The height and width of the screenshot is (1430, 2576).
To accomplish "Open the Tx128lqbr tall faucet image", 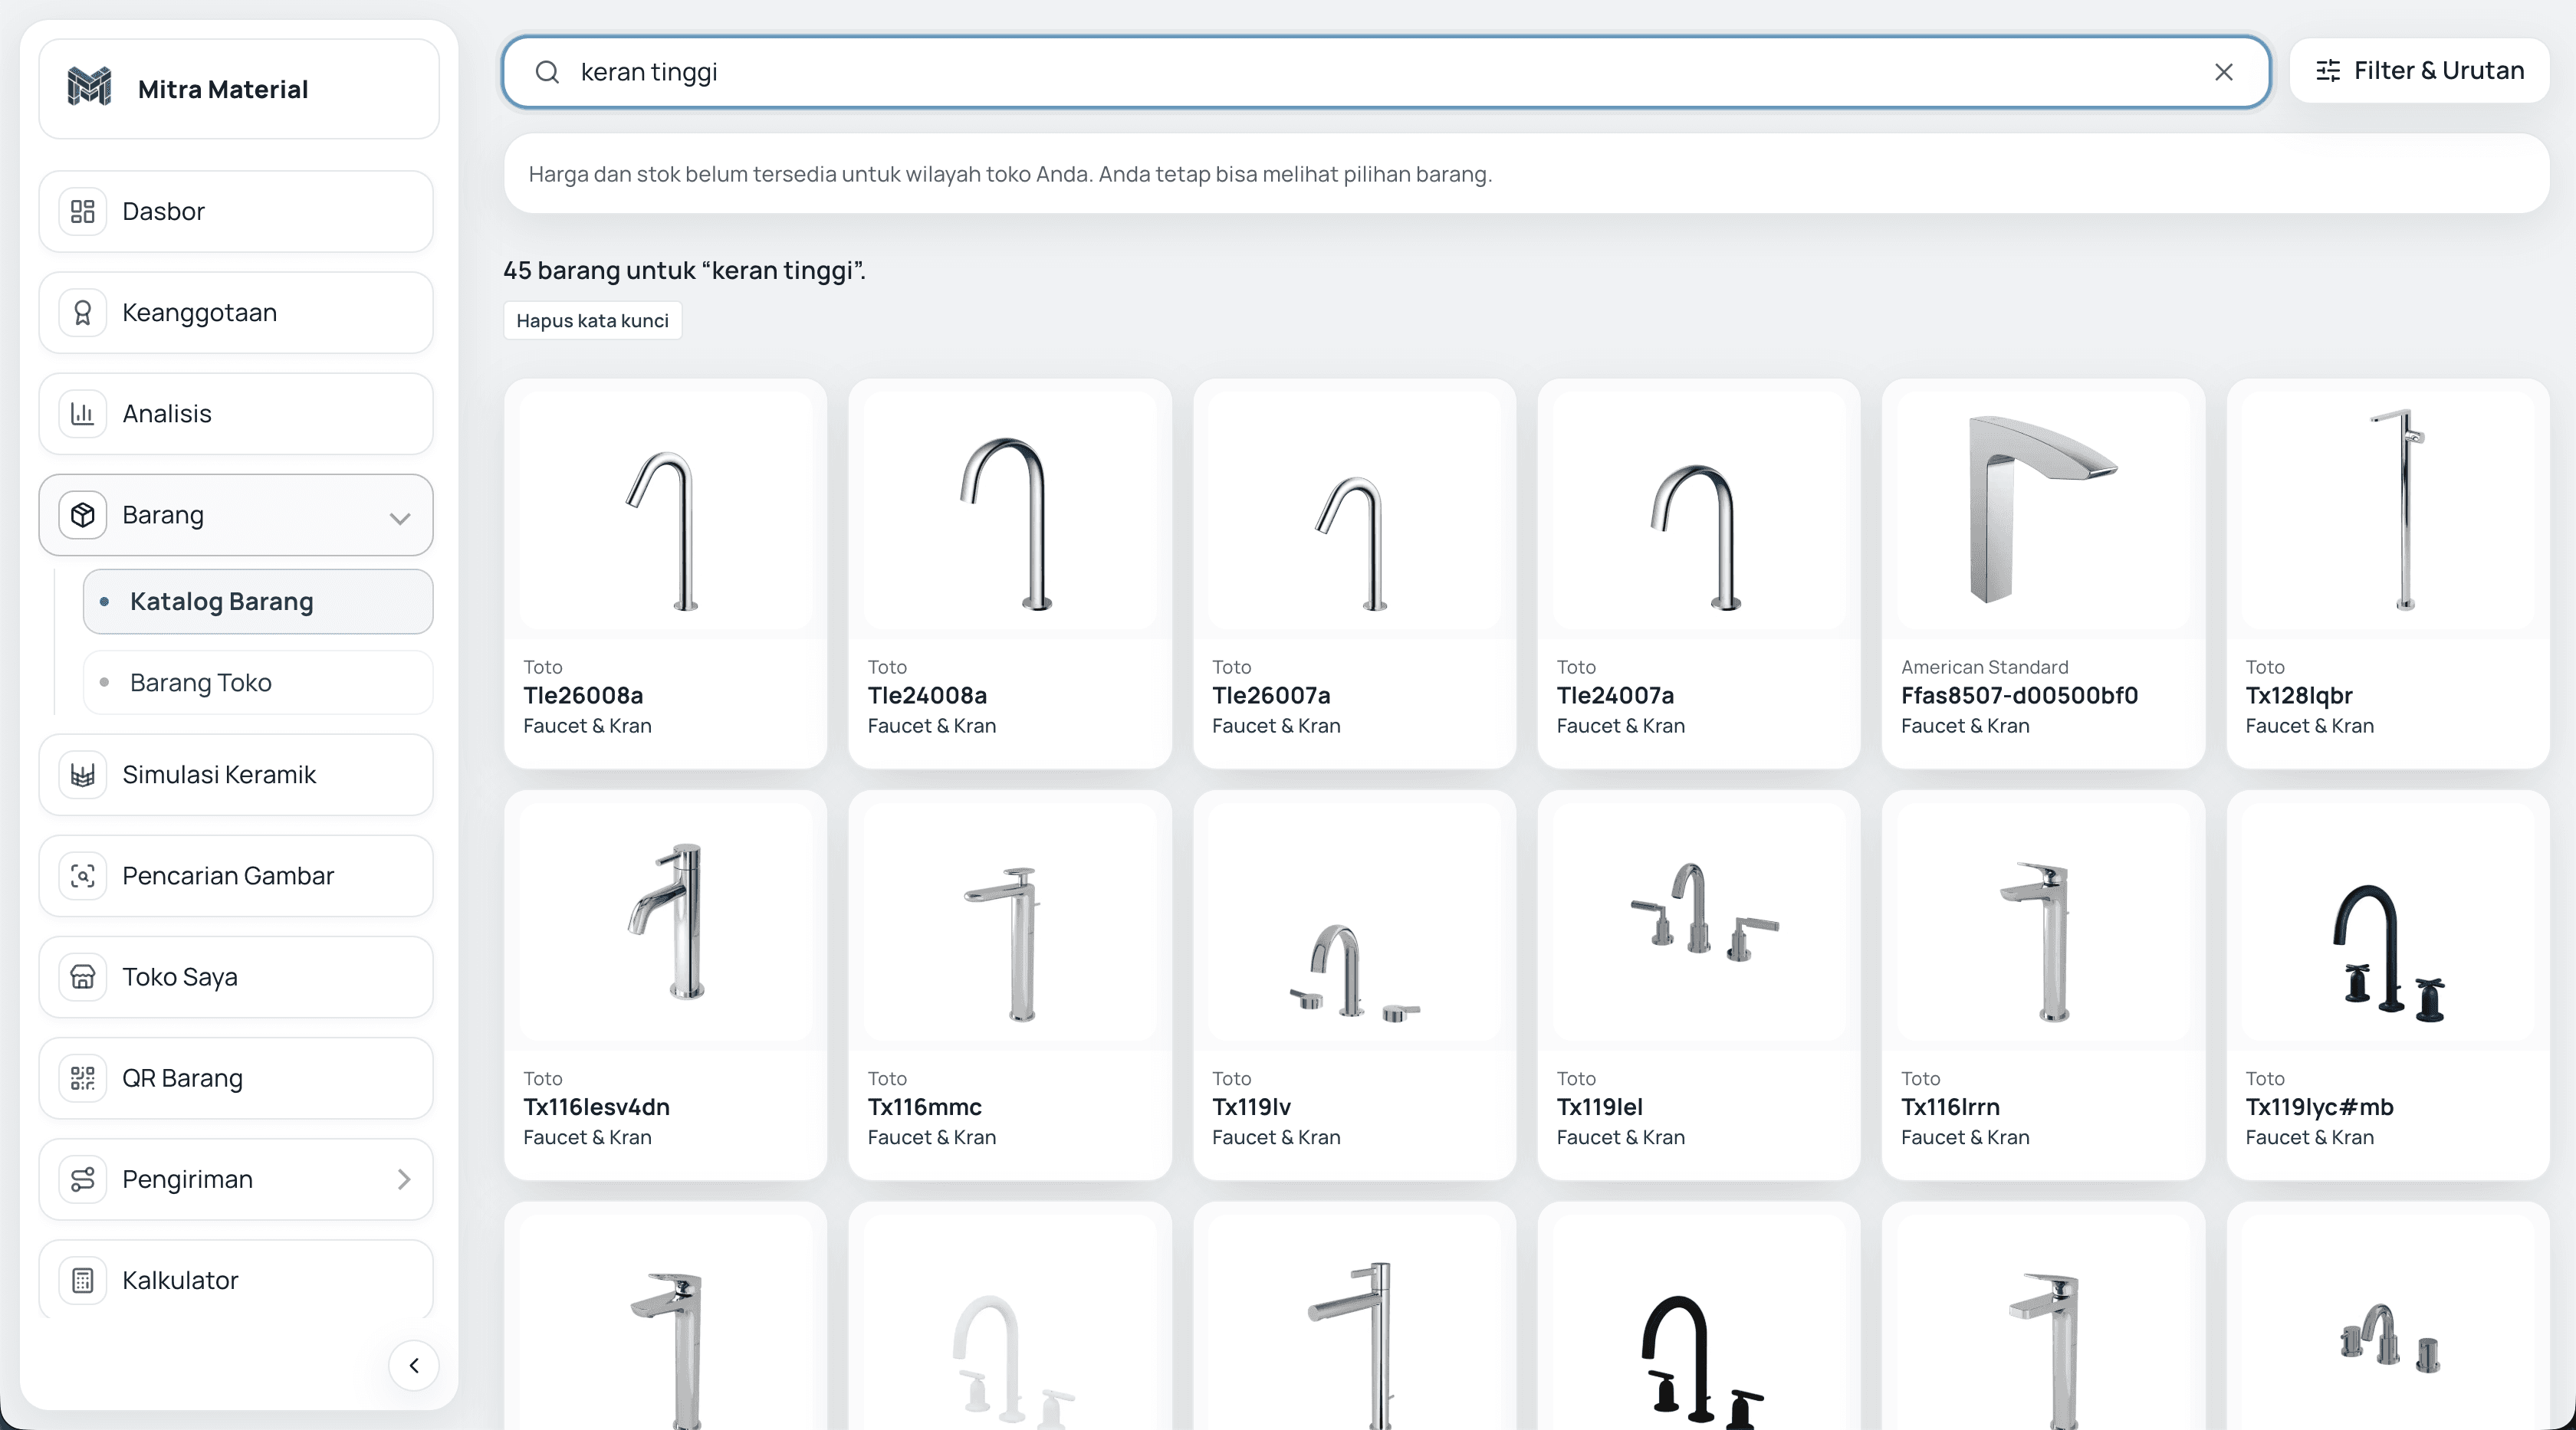I will click(2387, 510).
